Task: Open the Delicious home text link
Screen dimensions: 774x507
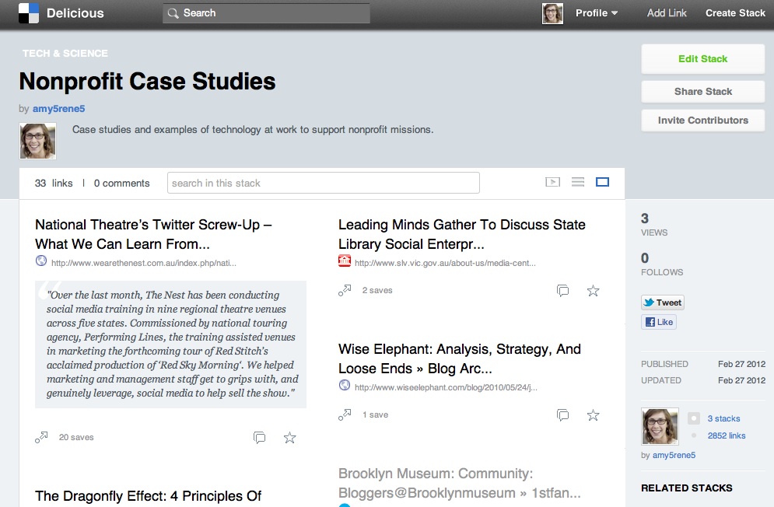Action: tap(75, 13)
